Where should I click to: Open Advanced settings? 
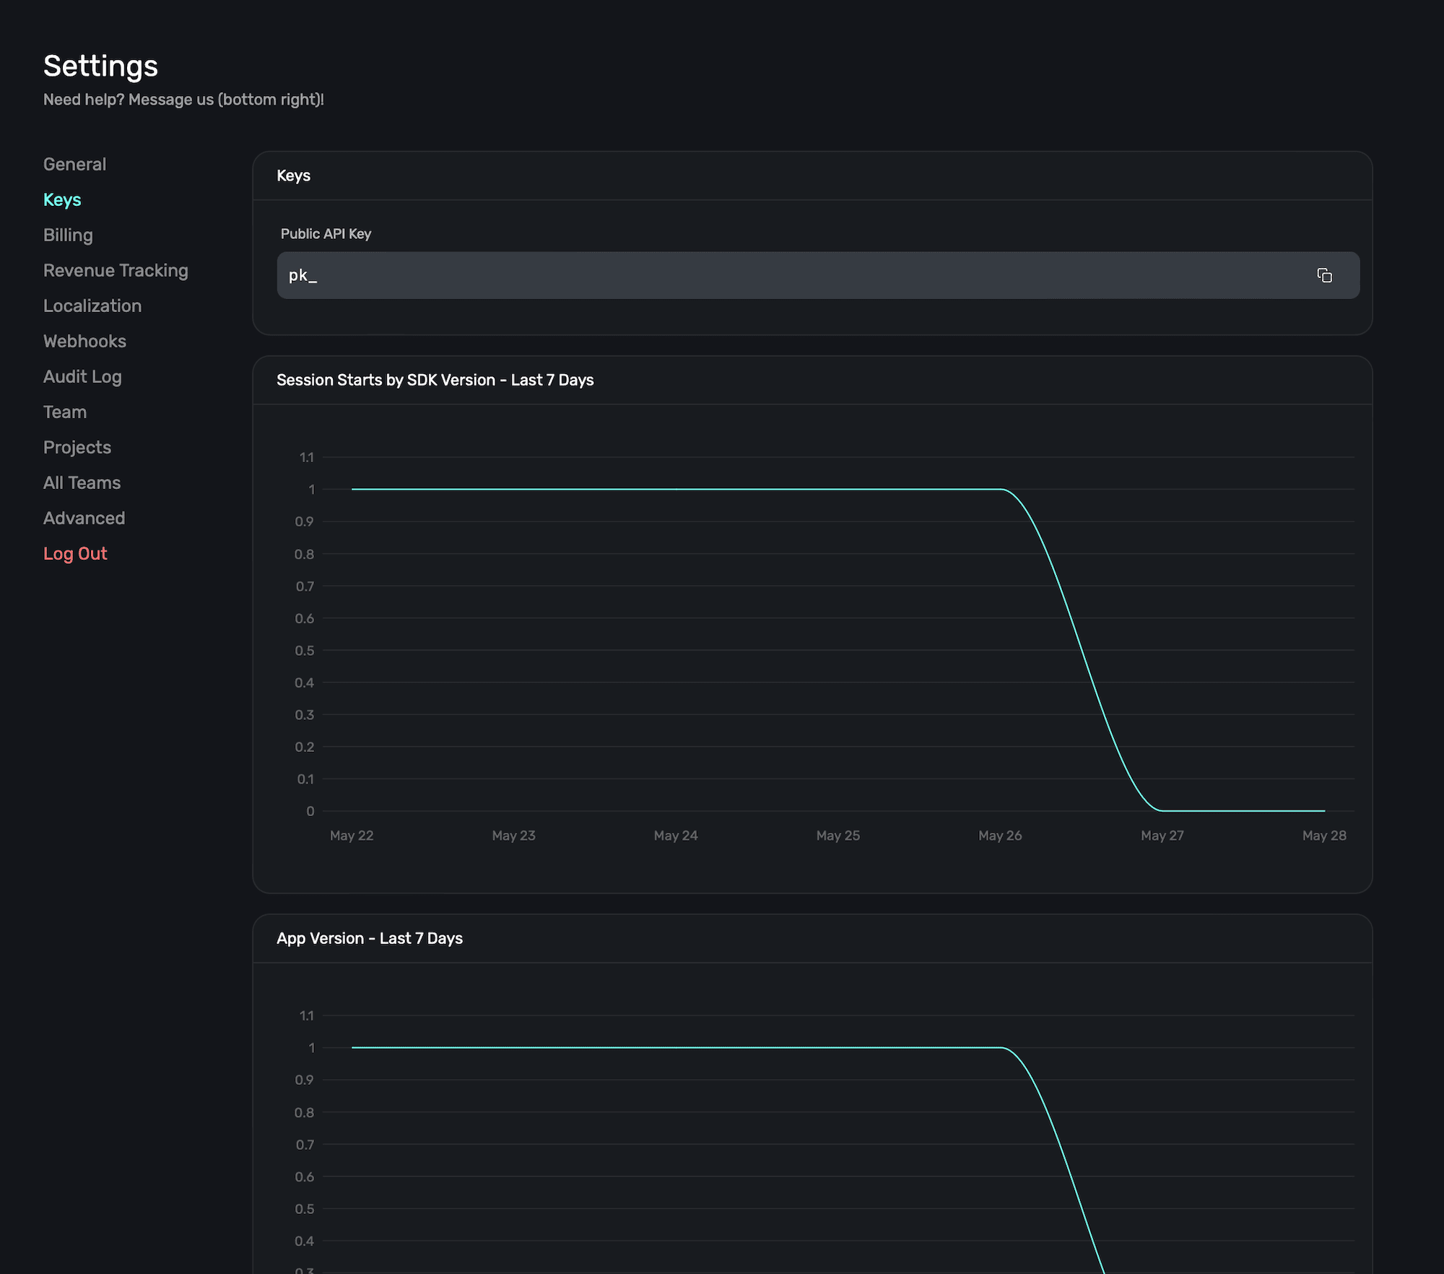84,518
